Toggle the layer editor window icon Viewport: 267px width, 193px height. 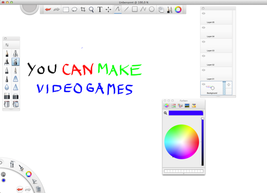coord(161,9)
